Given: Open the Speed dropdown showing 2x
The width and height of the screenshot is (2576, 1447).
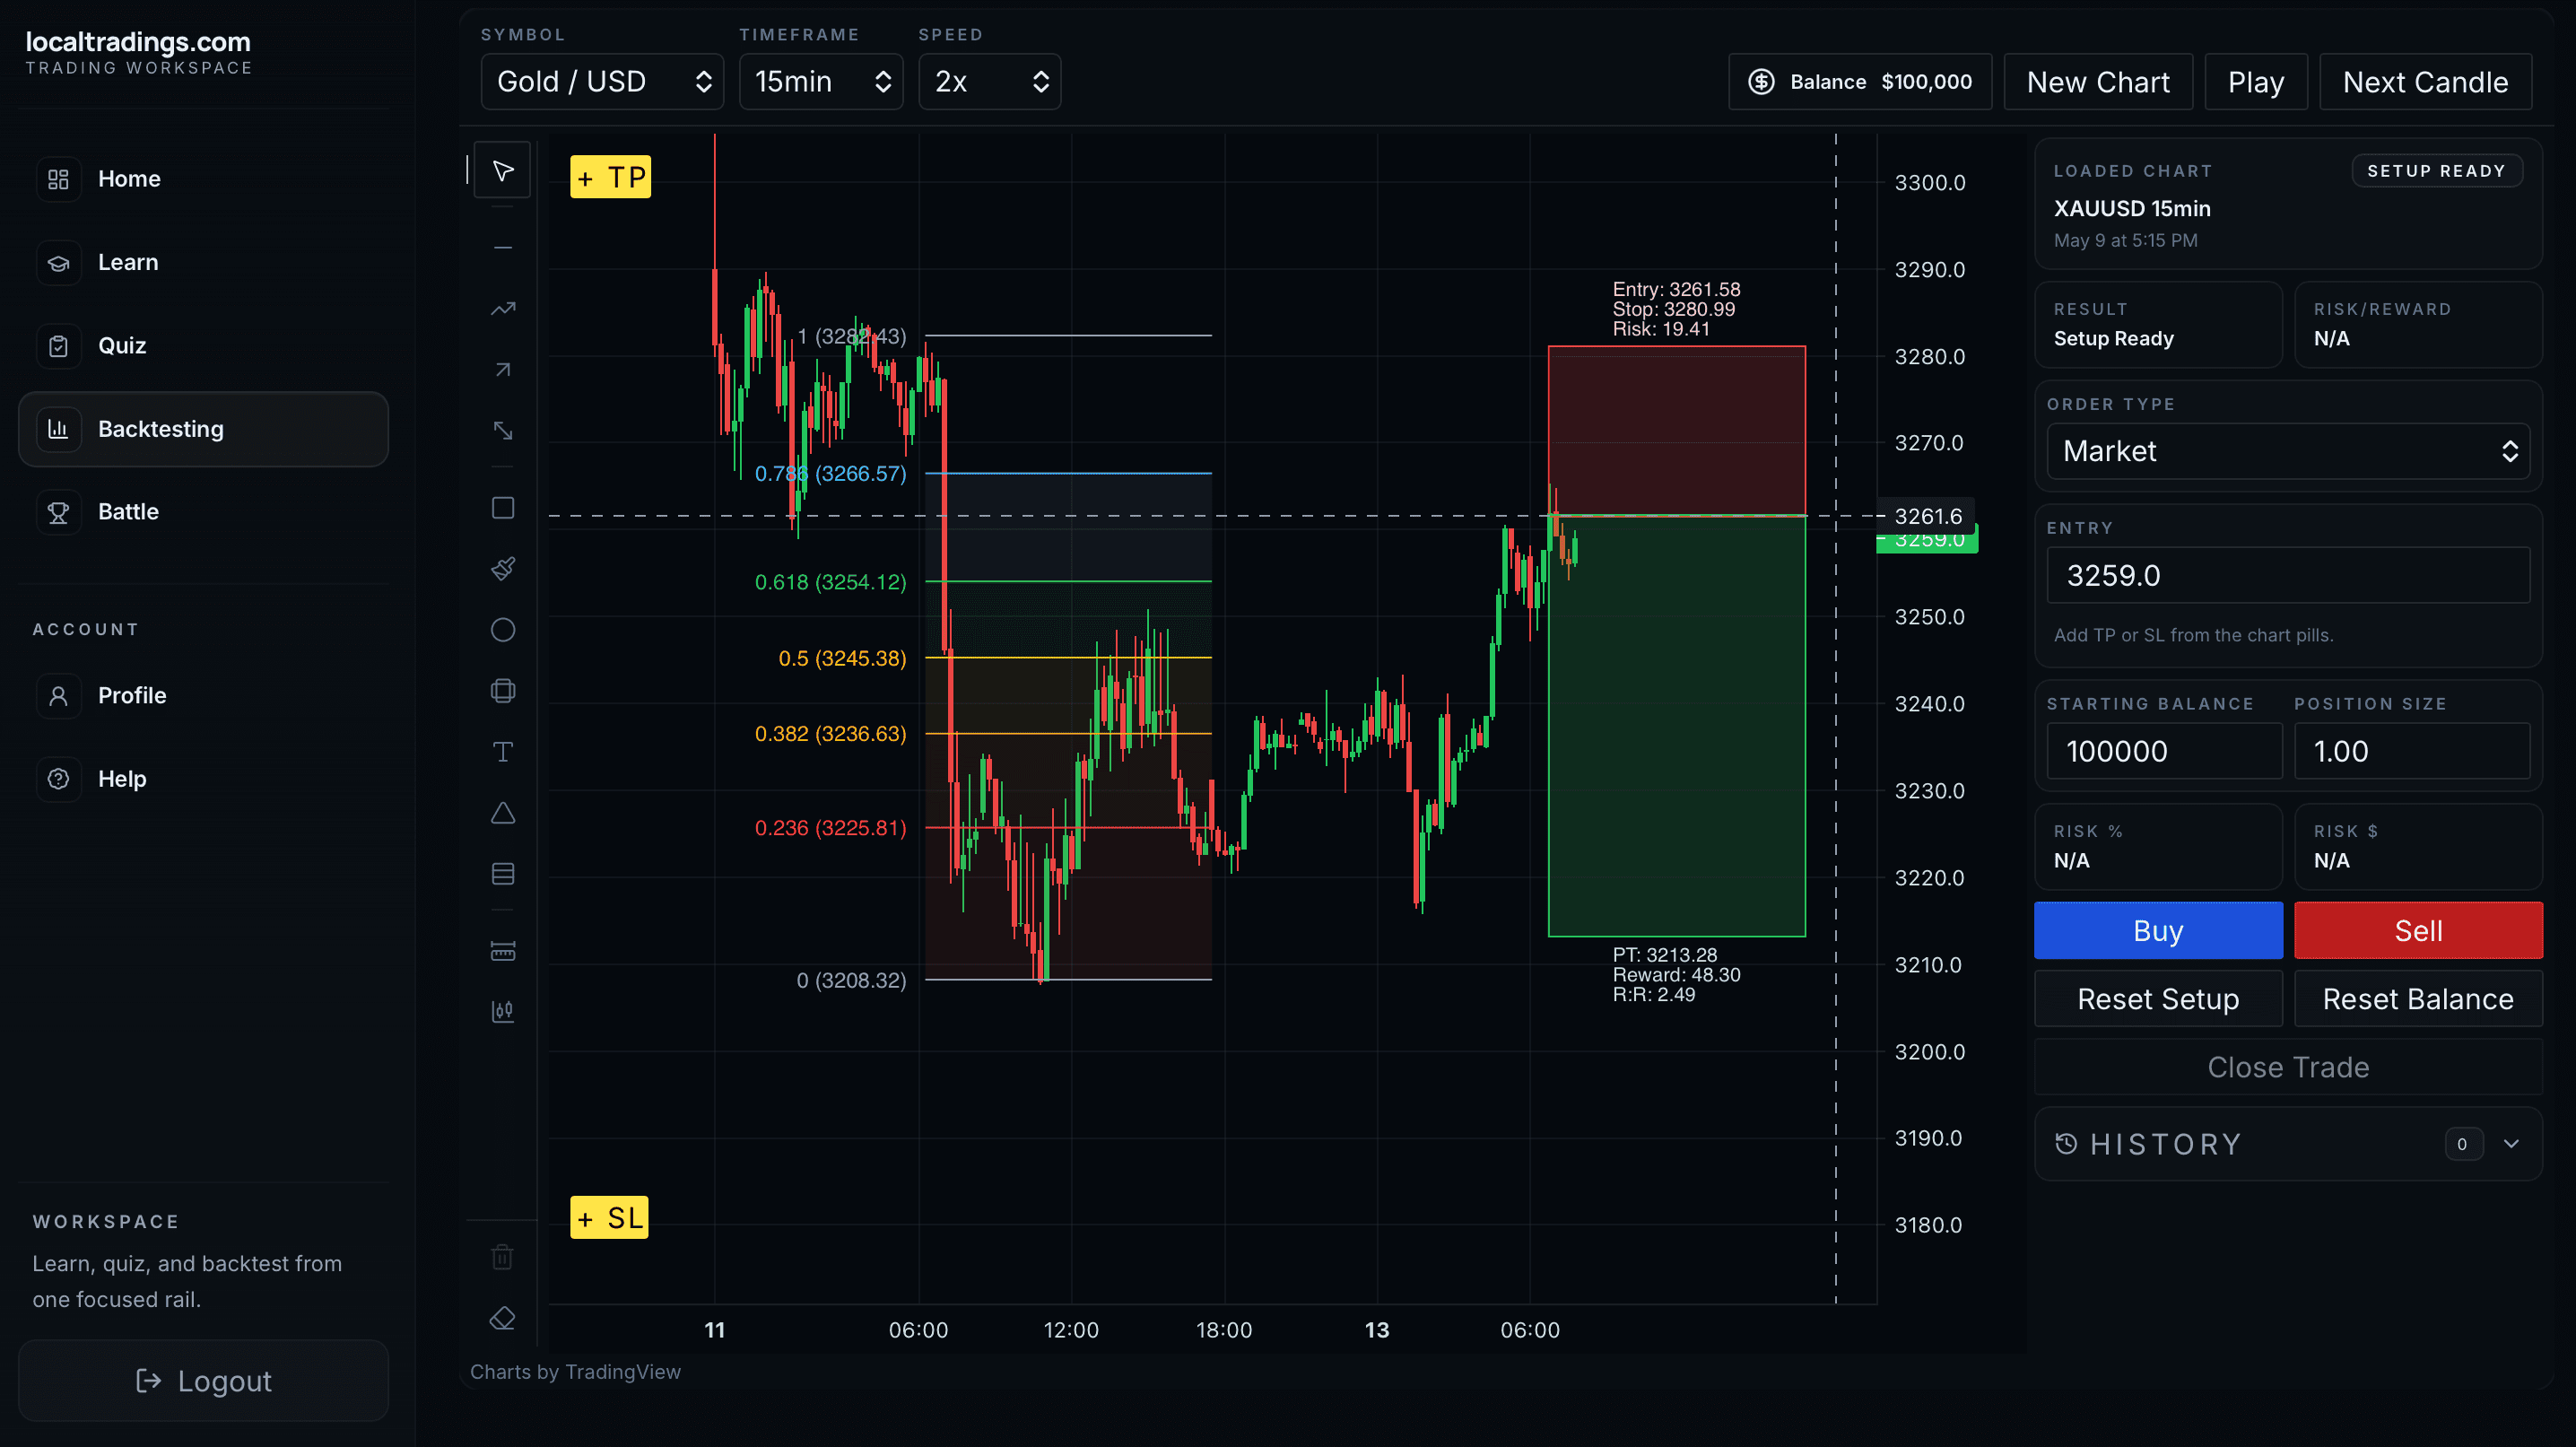Looking at the screenshot, I should 989,81.
